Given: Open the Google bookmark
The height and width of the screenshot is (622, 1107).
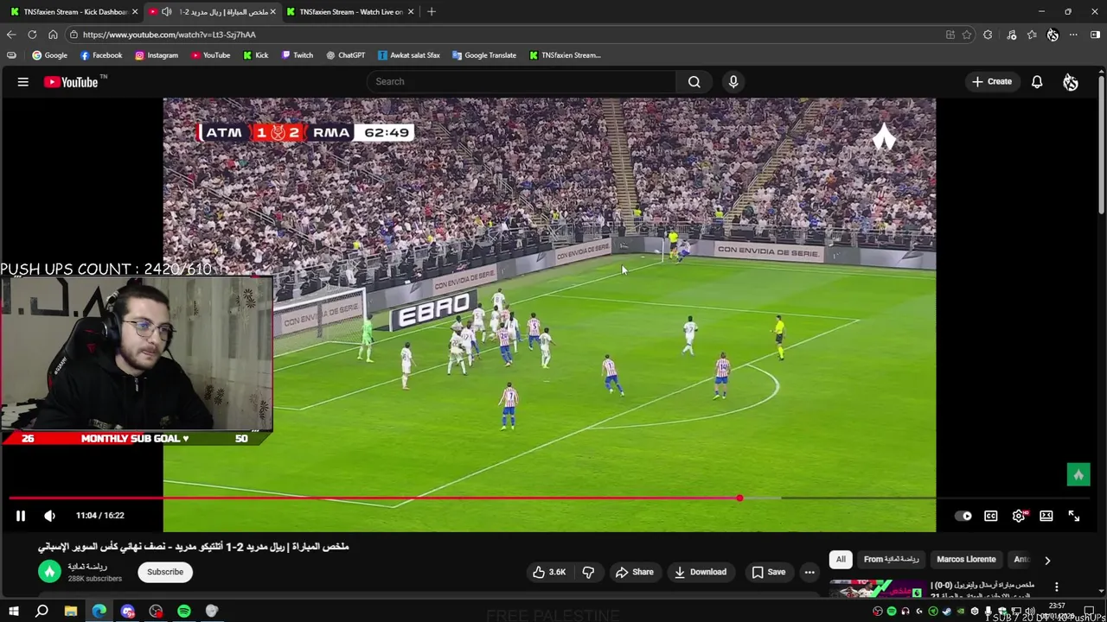Looking at the screenshot, I should 49,55.
